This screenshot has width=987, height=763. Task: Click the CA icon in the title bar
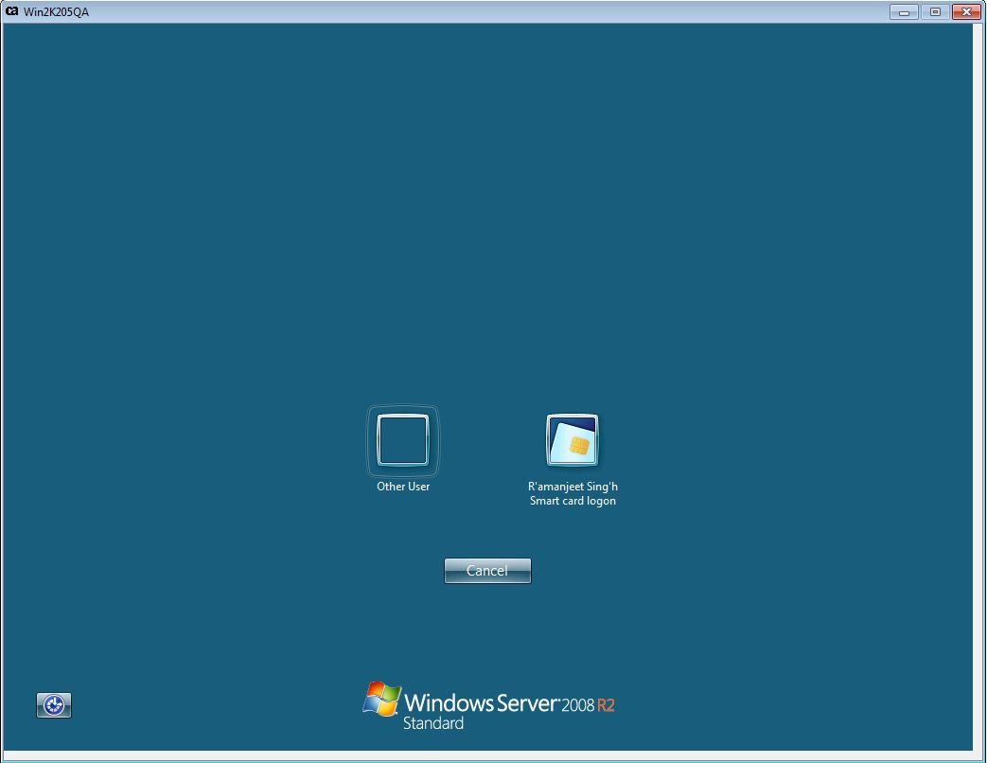(10, 12)
